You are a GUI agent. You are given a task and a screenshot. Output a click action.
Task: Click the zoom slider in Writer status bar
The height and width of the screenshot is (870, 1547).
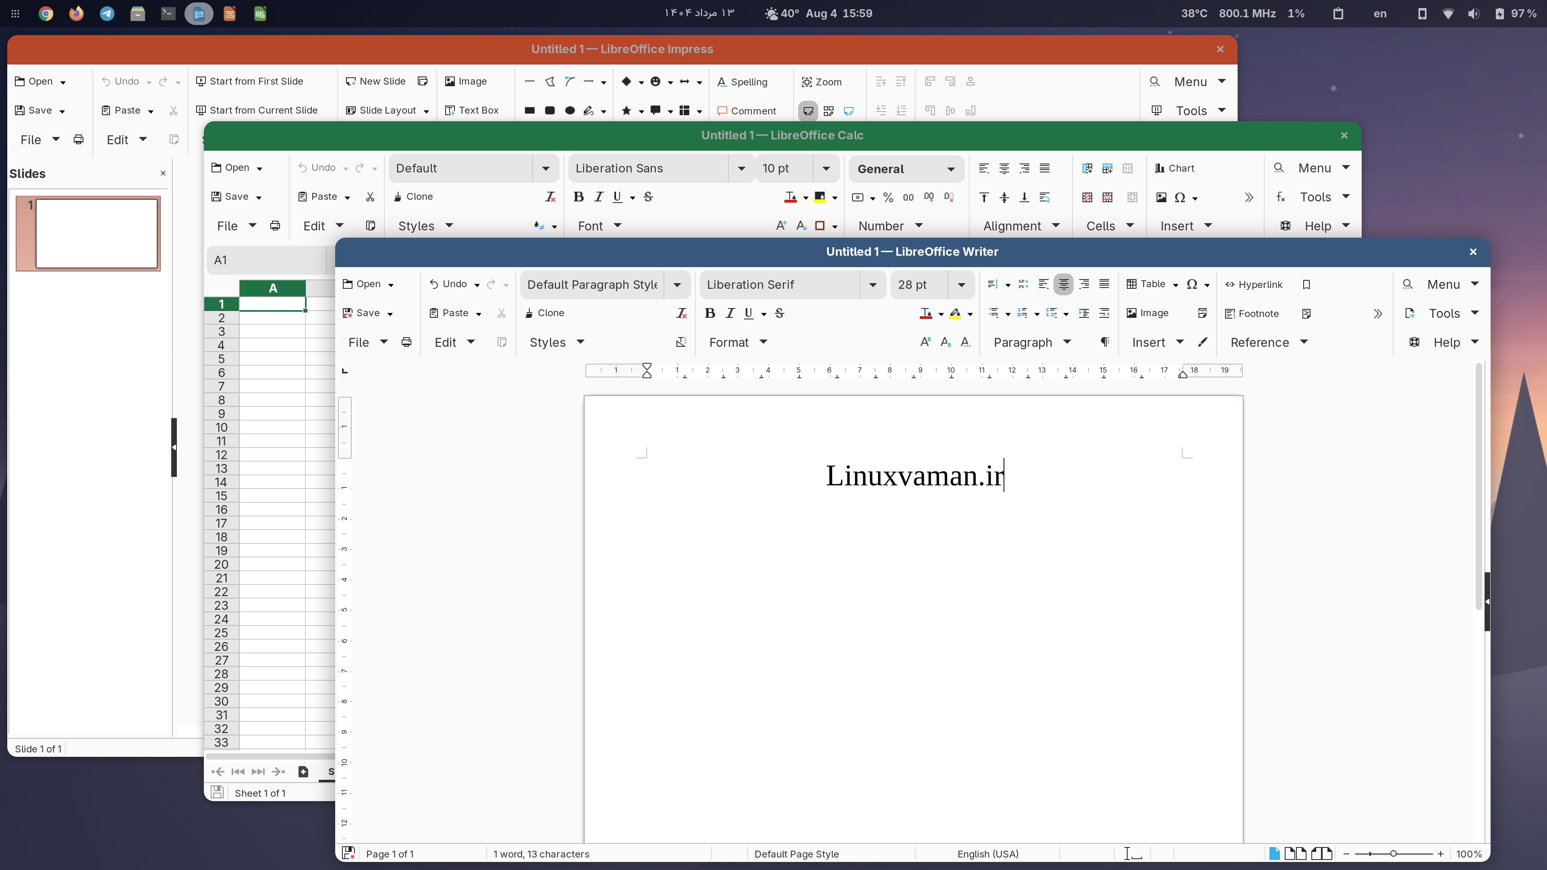(x=1393, y=853)
